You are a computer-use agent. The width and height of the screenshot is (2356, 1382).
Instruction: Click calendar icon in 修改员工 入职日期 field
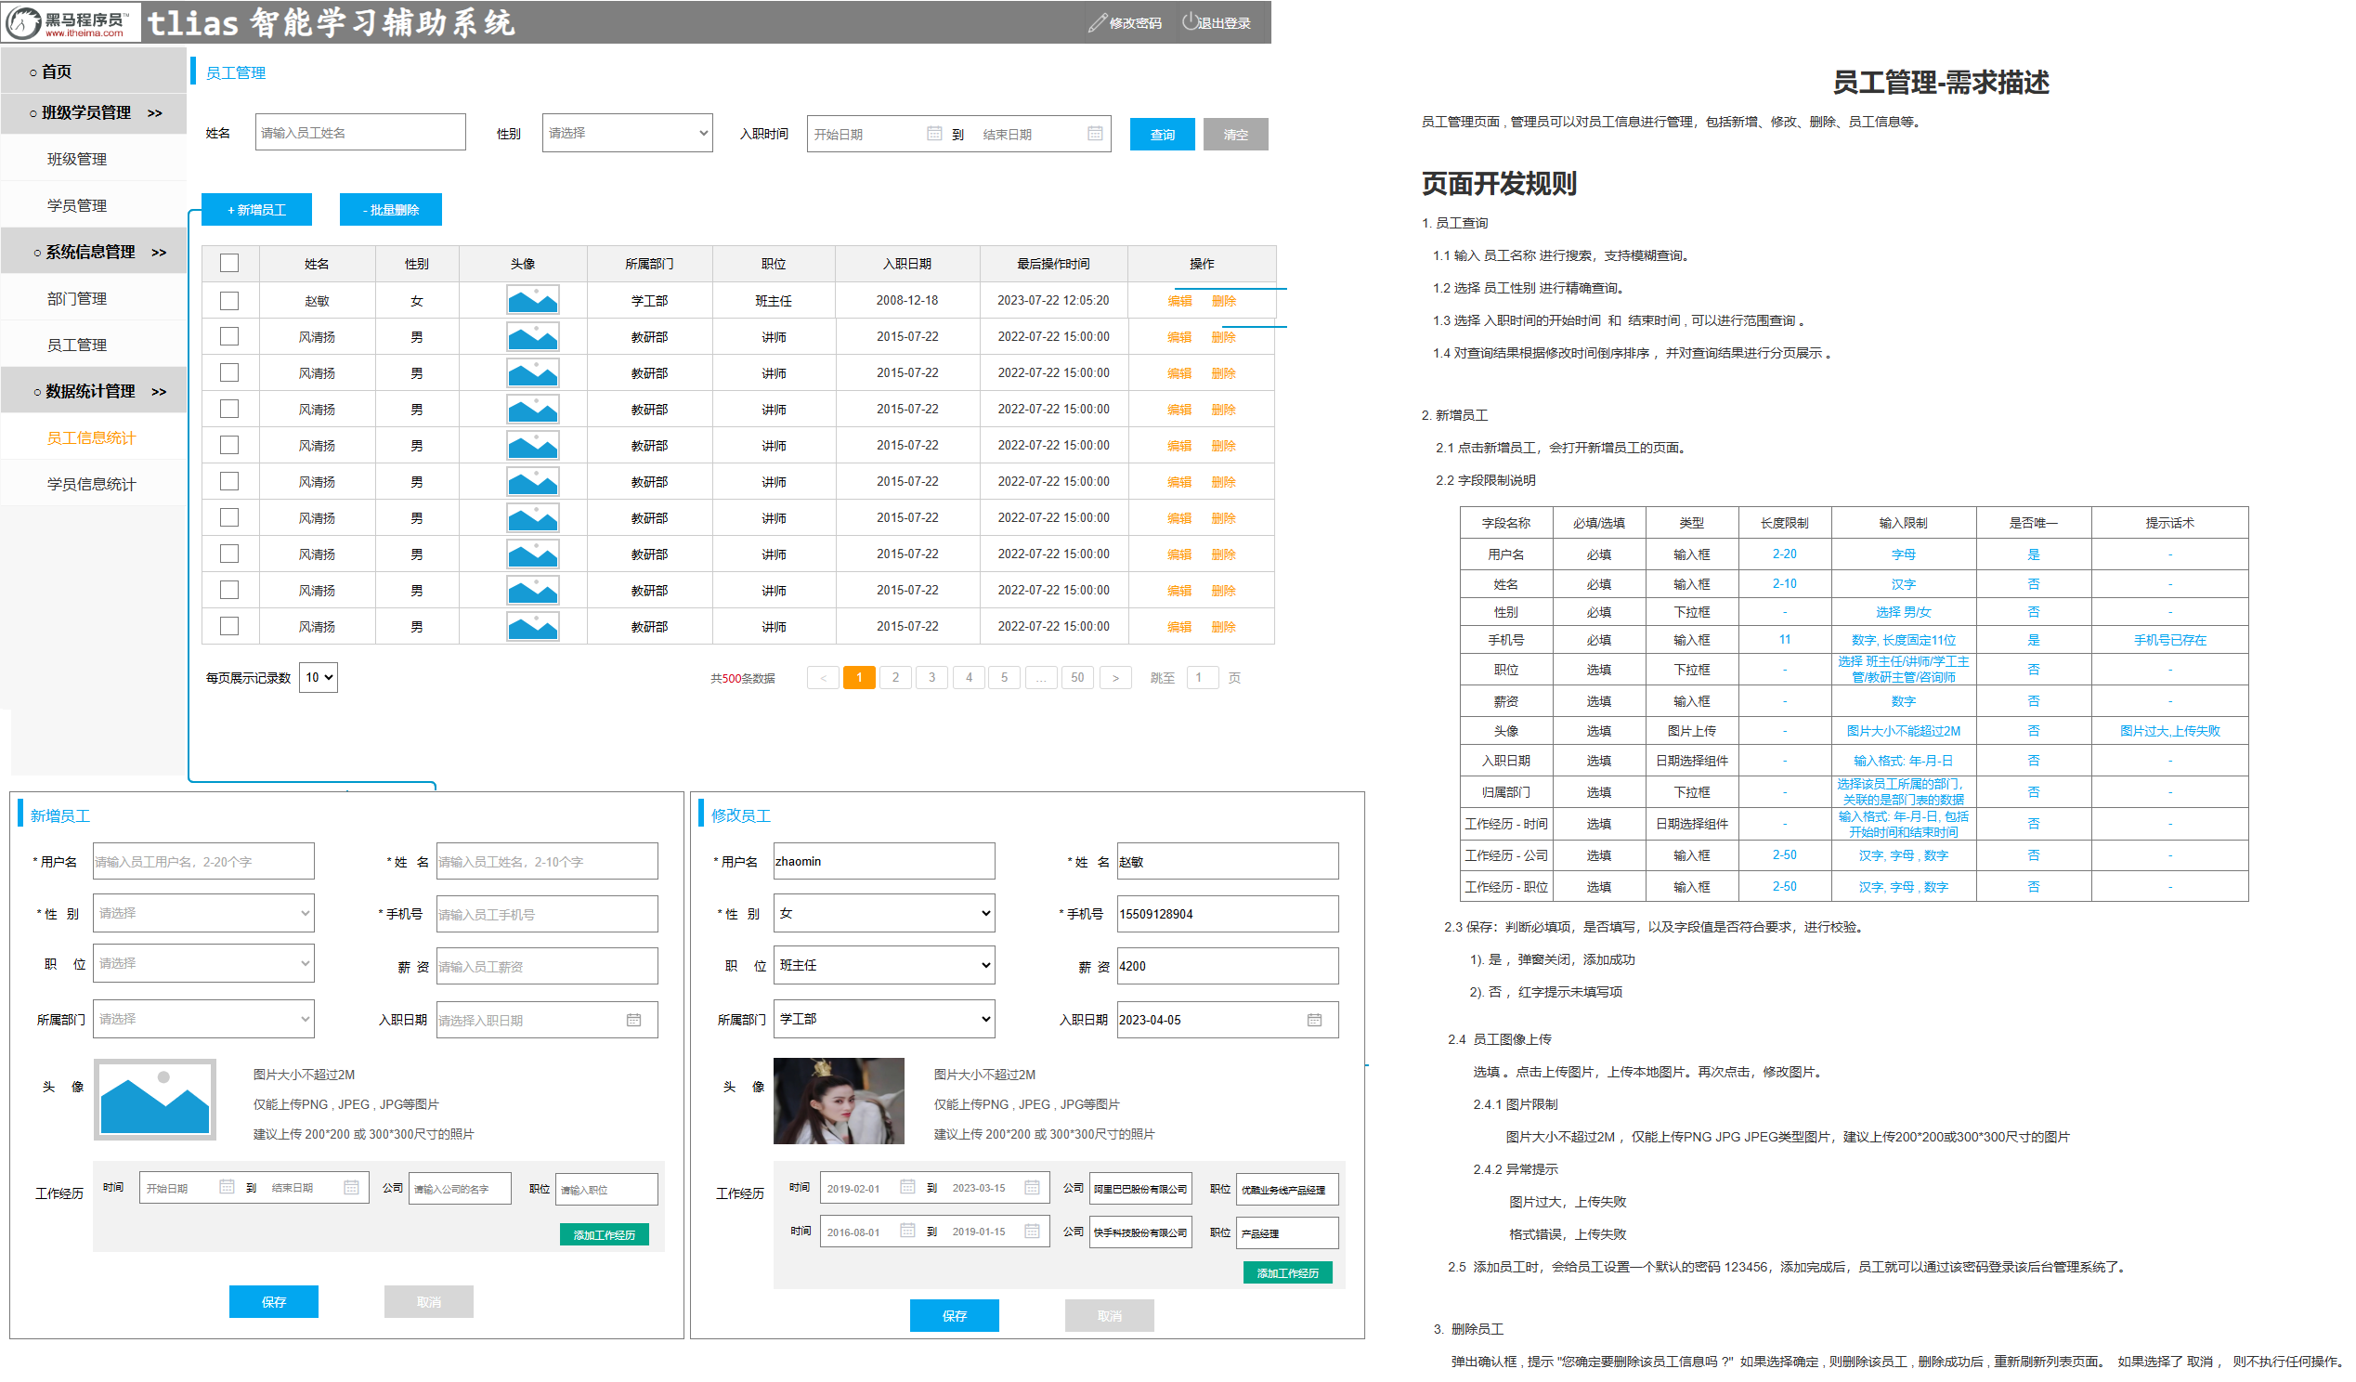point(1314,1020)
